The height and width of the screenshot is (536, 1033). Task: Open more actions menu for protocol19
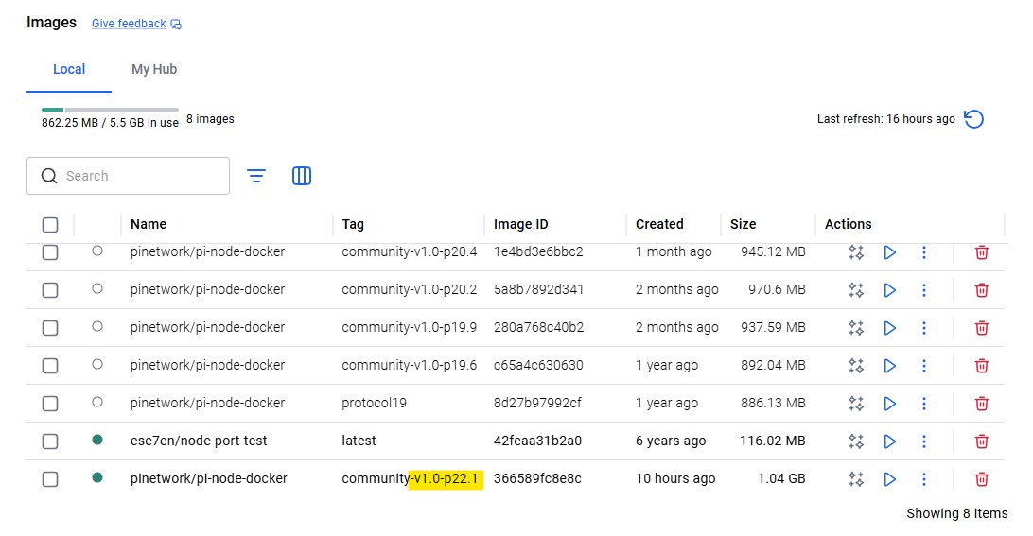(923, 404)
